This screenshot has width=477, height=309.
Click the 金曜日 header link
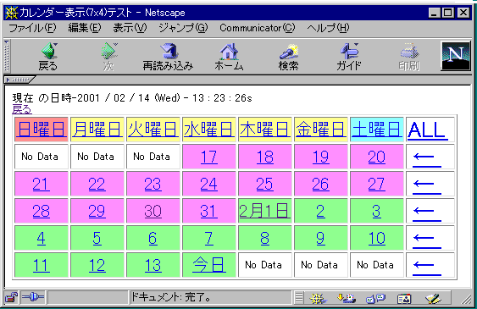click(x=321, y=130)
